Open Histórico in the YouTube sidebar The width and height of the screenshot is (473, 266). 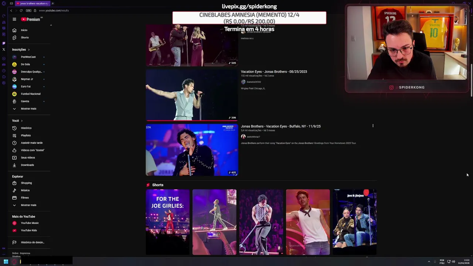tap(26, 128)
